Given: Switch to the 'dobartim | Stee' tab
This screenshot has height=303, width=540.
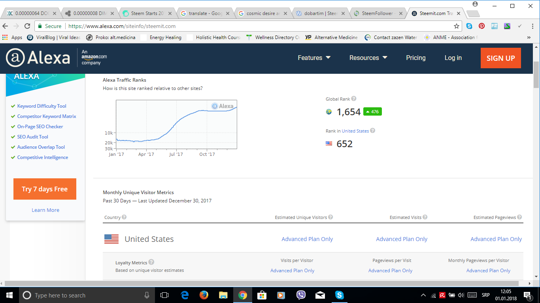Looking at the screenshot, I should [x=320, y=13].
